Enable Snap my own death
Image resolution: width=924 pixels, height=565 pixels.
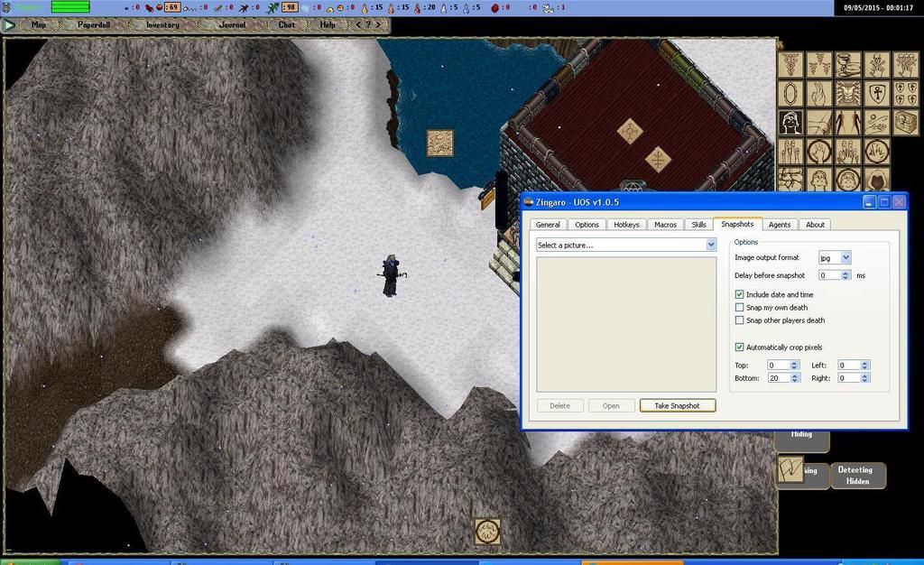740,308
